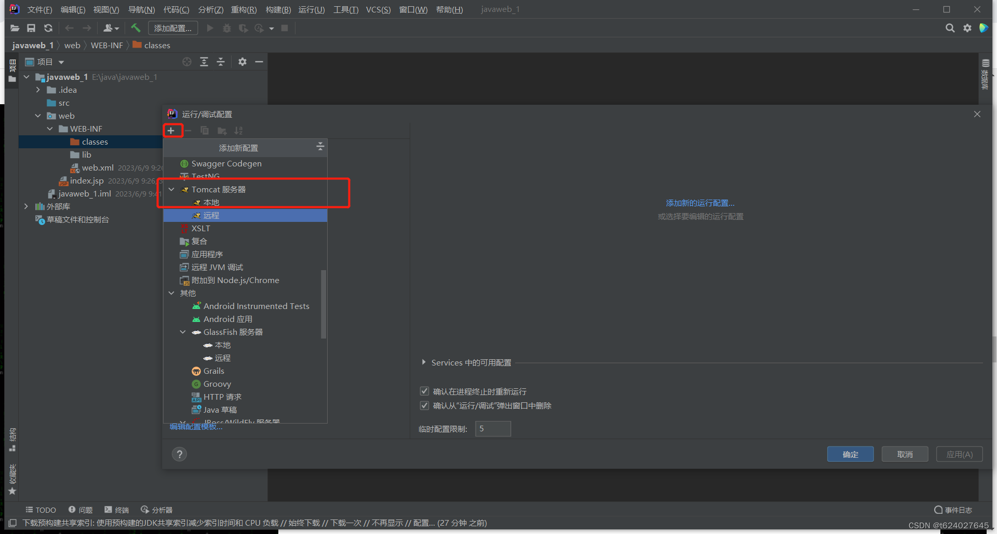Image resolution: width=997 pixels, height=534 pixels.
Task: Click the 取消 button
Action: 905,454
